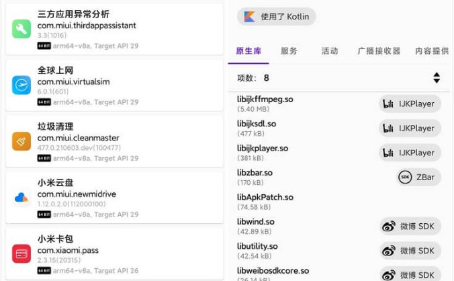Click the 小米卡包 app title
454x281 pixels.
(x=55, y=239)
